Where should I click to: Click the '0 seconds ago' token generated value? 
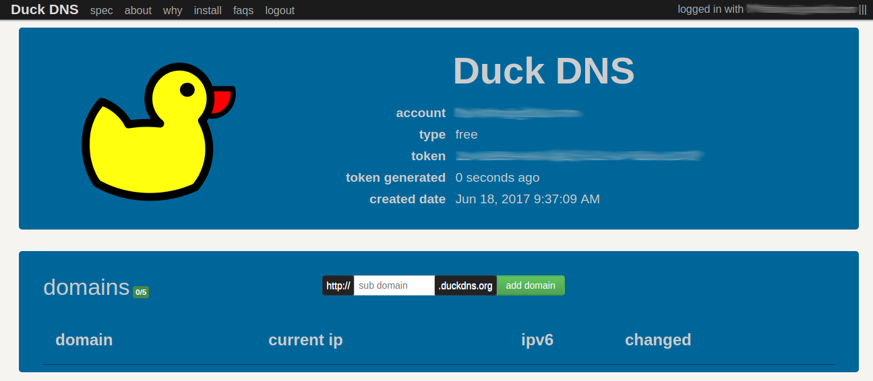[498, 178]
